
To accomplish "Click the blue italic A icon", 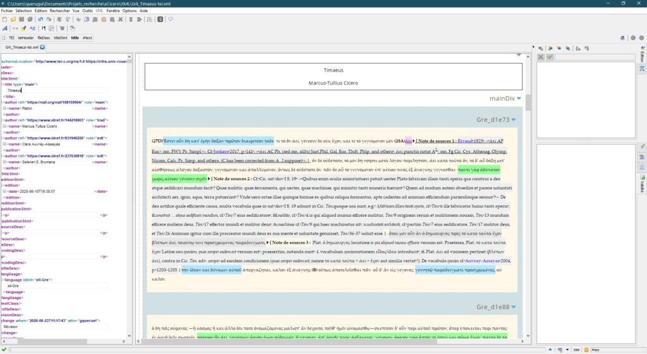I will (x=5, y=28).
